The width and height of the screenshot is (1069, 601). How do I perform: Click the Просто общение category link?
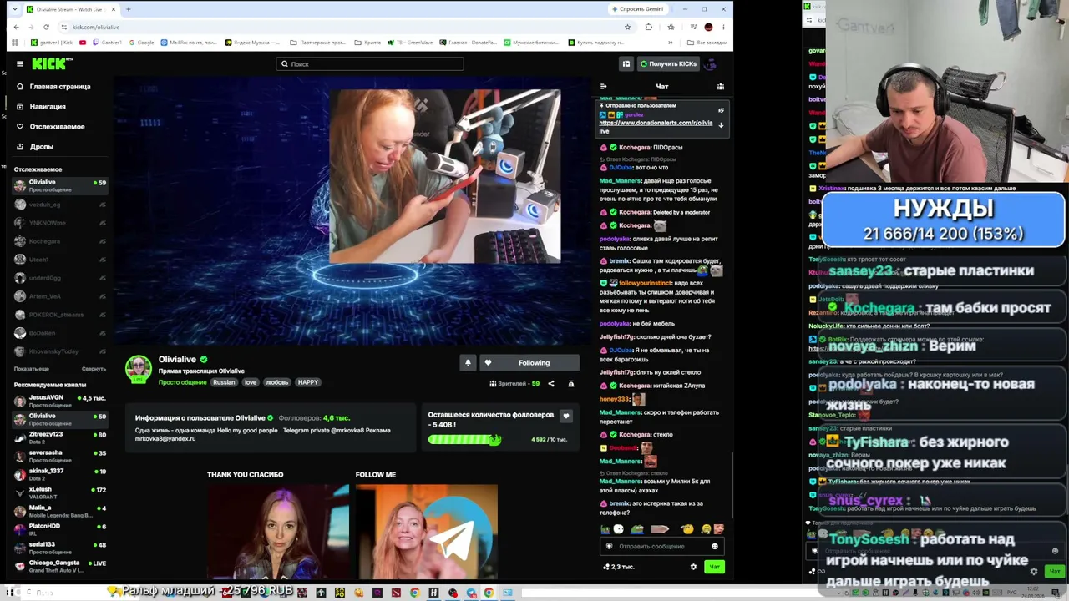click(182, 382)
